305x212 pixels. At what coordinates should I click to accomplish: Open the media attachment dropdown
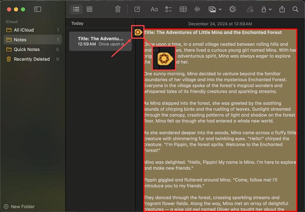(214, 9)
